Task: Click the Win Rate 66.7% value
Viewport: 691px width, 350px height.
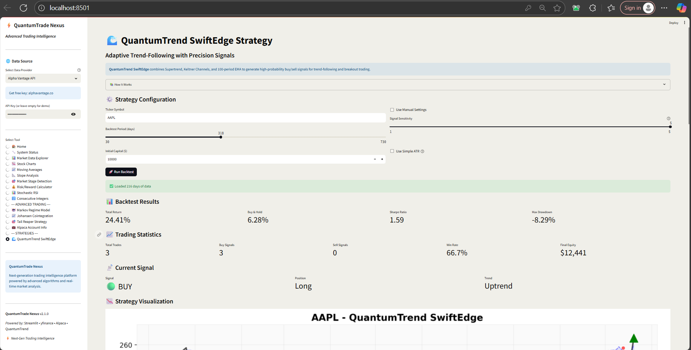Action: tap(457, 253)
